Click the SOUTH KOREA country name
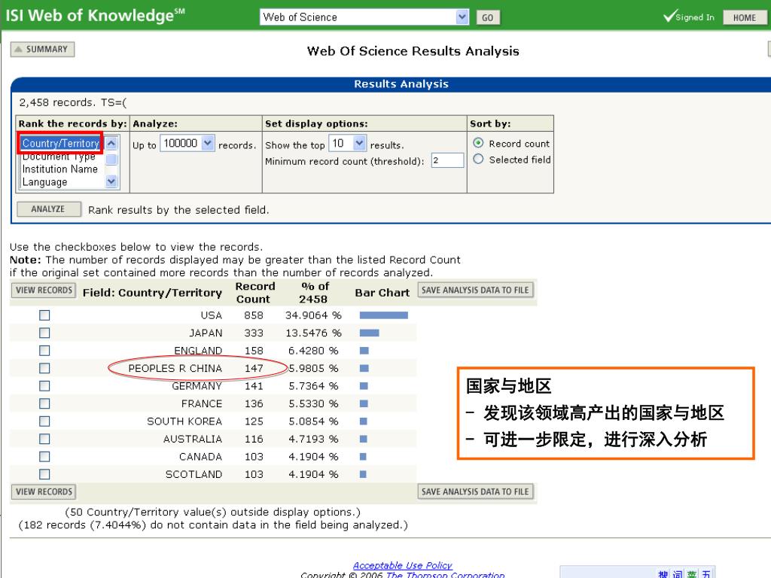Viewport: 771px width, 578px height. (x=184, y=421)
